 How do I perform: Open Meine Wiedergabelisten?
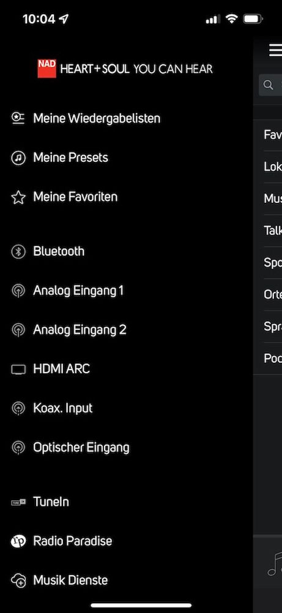pyautogui.click(x=97, y=118)
